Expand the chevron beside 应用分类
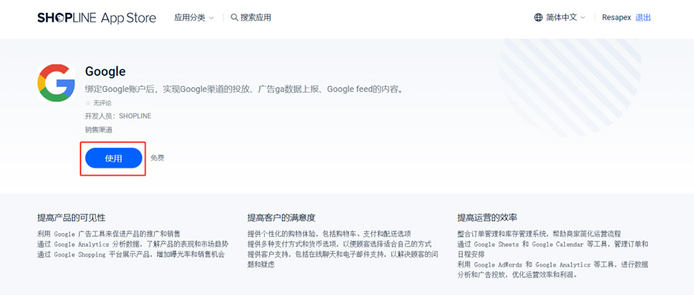This screenshot has width=694, height=295. tap(211, 18)
